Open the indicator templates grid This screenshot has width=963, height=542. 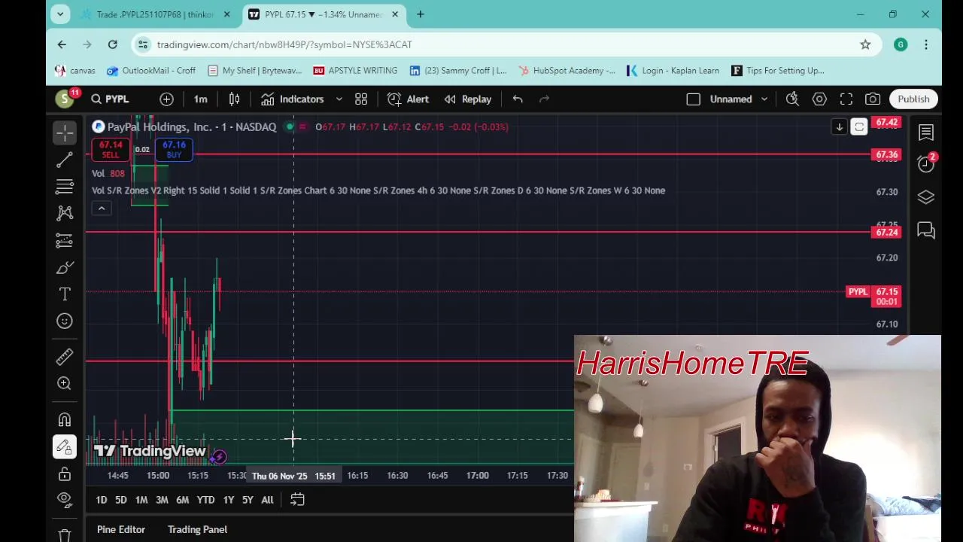(x=361, y=99)
